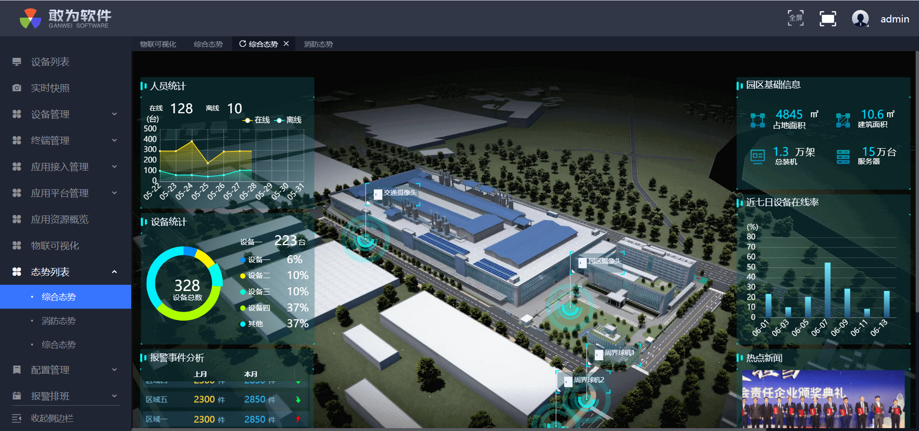Image resolution: width=919 pixels, height=431 pixels.
Task: Click the 占地面积 icon
Action: [758, 120]
